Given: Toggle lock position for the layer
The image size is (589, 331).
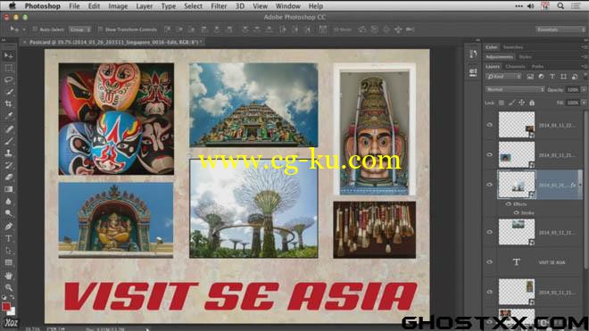Looking at the screenshot, I should (522, 103).
